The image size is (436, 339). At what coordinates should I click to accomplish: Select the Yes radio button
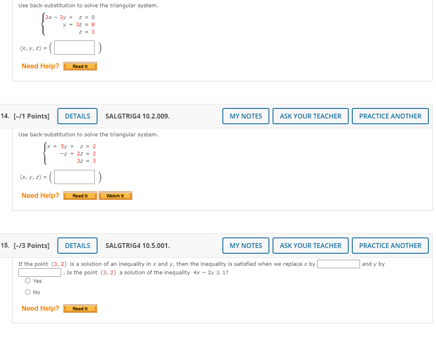[28, 281]
